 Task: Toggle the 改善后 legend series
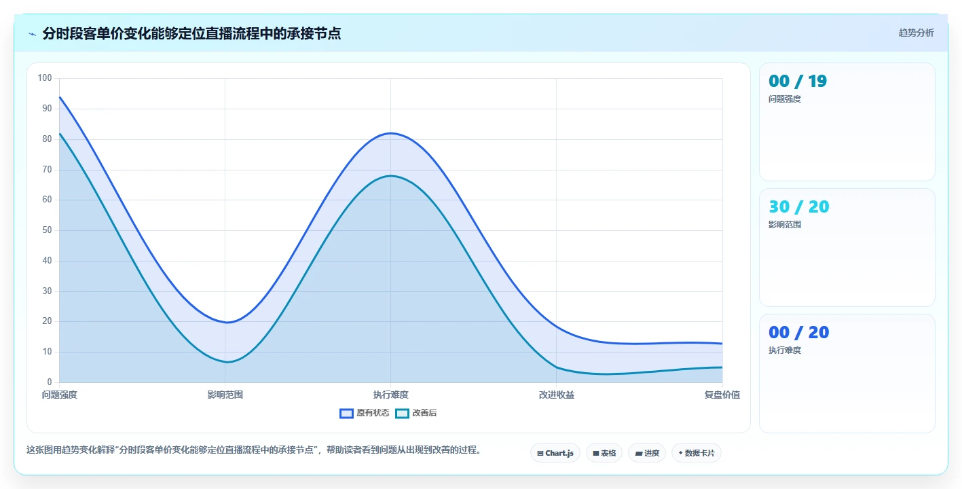[416, 413]
